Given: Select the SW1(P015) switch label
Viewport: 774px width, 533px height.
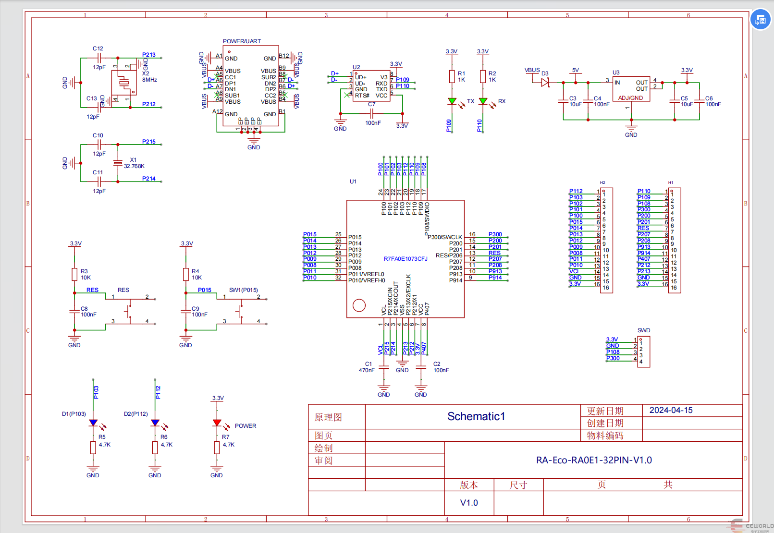Looking at the screenshot, I should click(x=244, y=290).
